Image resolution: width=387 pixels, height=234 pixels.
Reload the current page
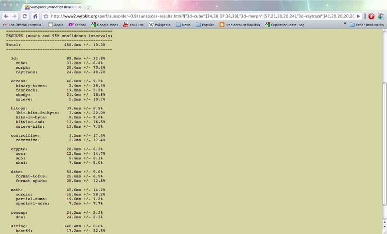(x=25, y=16)
